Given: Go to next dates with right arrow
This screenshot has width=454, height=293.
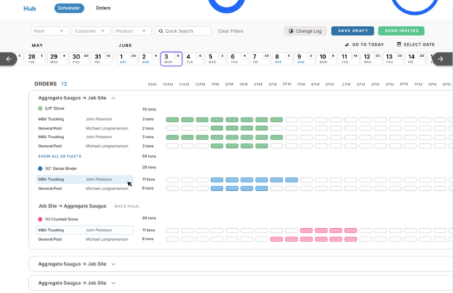Looking at the screenshot, I should [442, 59].
